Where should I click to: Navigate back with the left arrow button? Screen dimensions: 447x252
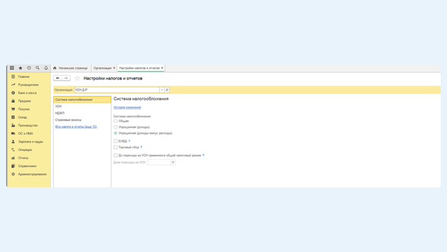pos(58,78)
